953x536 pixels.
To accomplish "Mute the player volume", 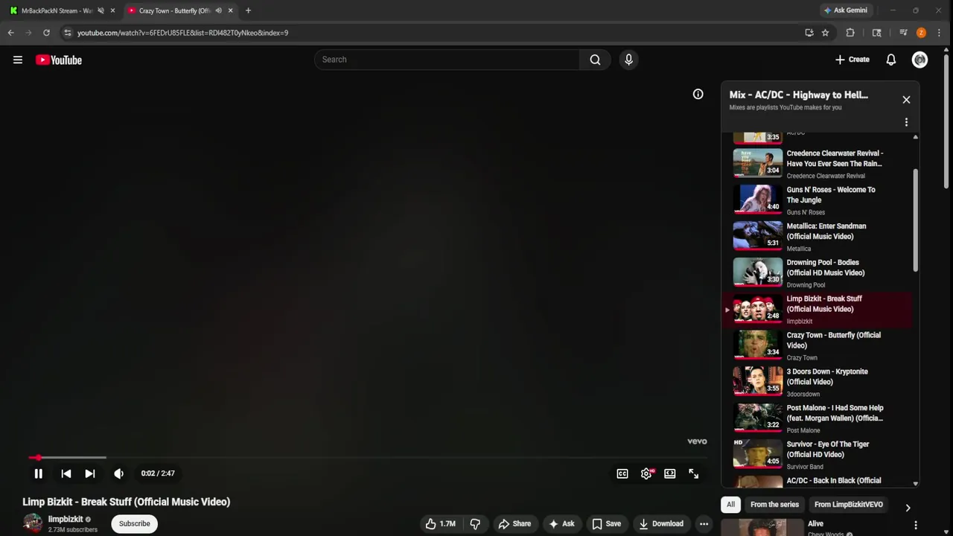I will [118, 473].
